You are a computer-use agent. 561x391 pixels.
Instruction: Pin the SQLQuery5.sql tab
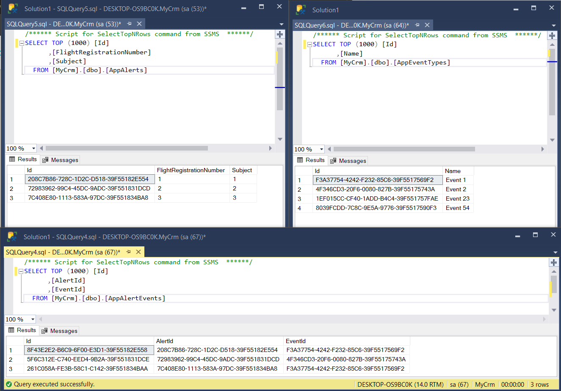tap(129, 24)
